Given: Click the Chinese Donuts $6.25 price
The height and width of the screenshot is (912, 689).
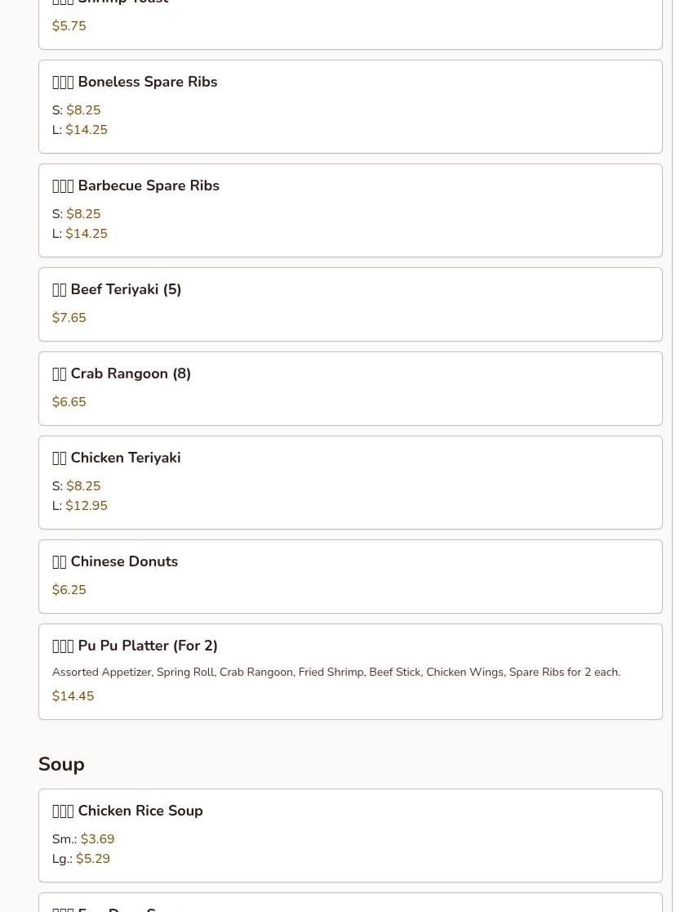Looking at the screenshot, I should click(x=69, y=590).
